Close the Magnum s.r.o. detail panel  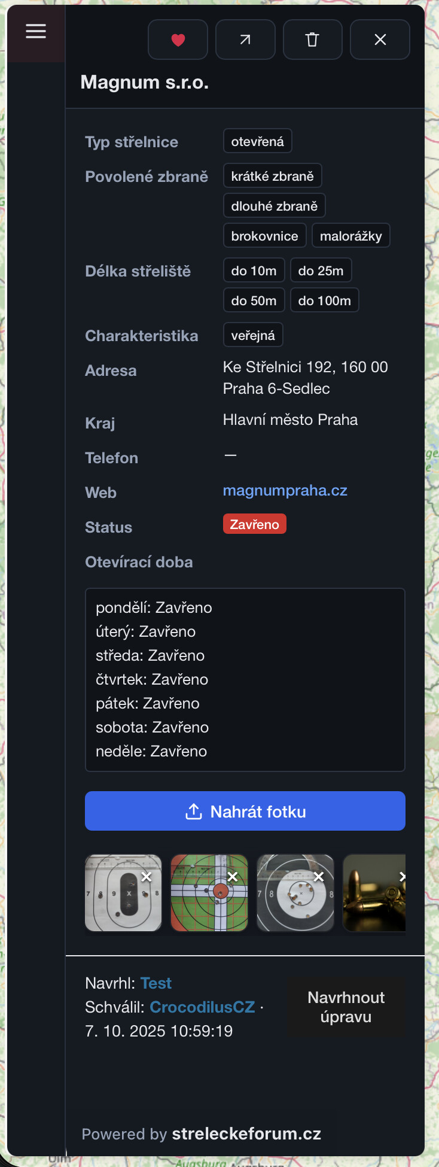pos(380,39)
